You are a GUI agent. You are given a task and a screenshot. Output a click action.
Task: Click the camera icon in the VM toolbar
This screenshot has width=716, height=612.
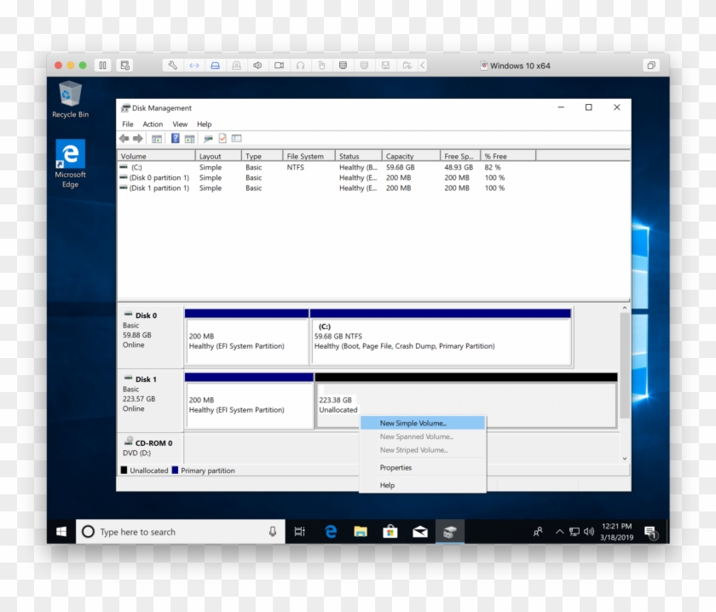pos(278,66)
